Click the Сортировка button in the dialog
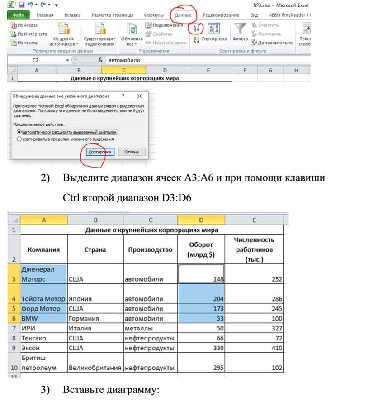The width and height of the screenshot is (369, 402). click(100, 152)
